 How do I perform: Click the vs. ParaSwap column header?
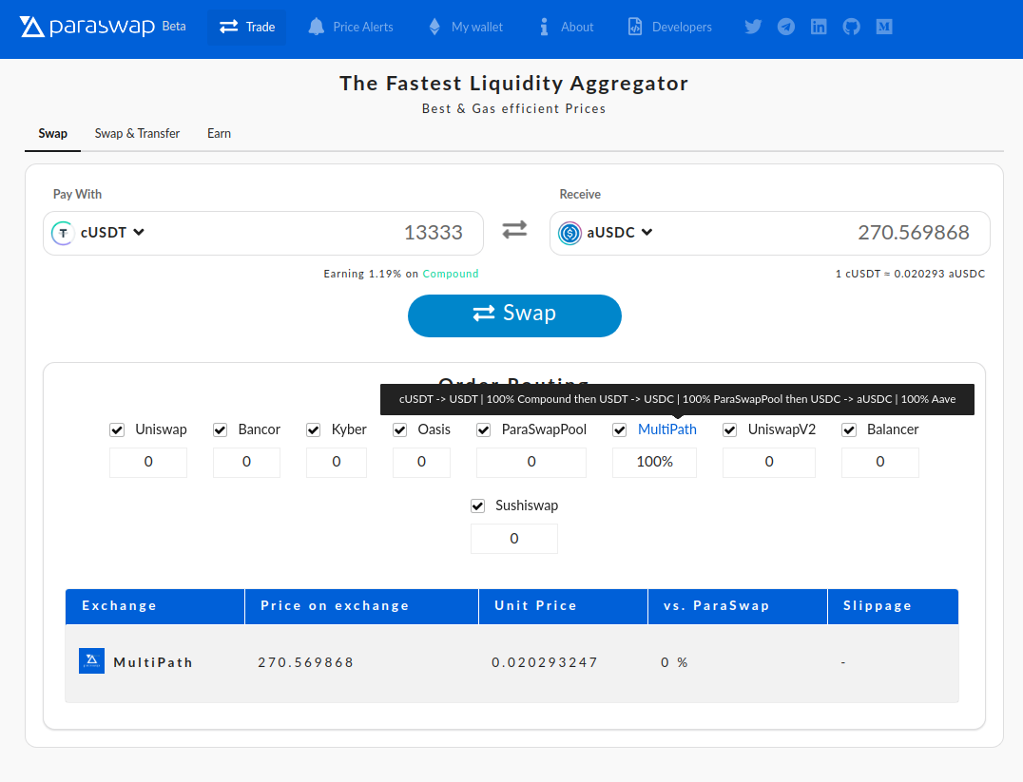[738, 606]
